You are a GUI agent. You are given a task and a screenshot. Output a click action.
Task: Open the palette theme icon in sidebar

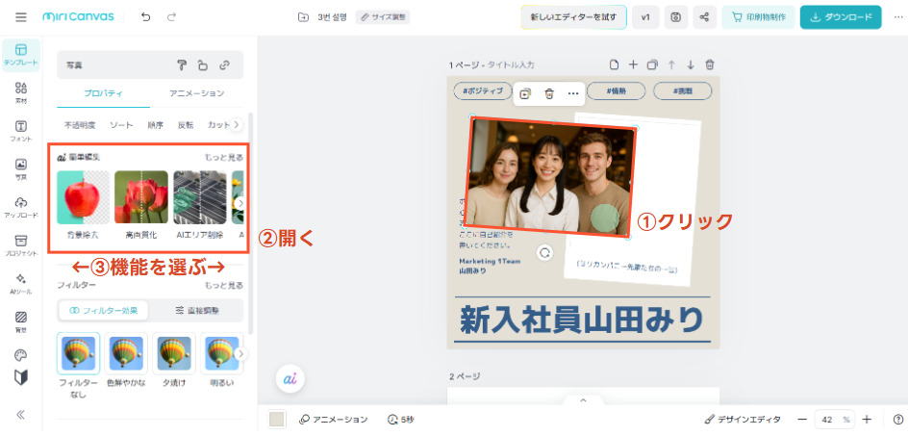[x=21, y=355]
